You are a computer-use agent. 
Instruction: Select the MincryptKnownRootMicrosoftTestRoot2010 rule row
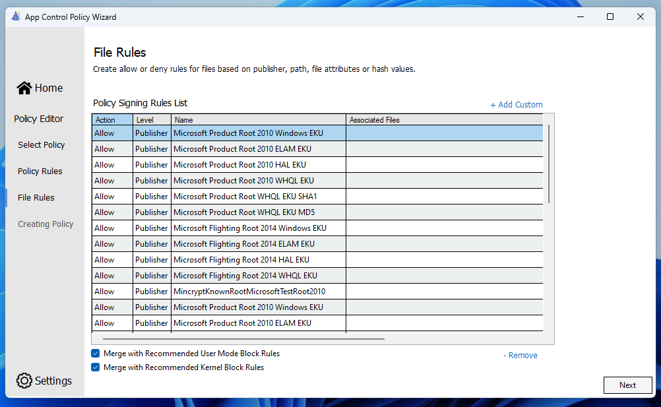click(249, 291)
